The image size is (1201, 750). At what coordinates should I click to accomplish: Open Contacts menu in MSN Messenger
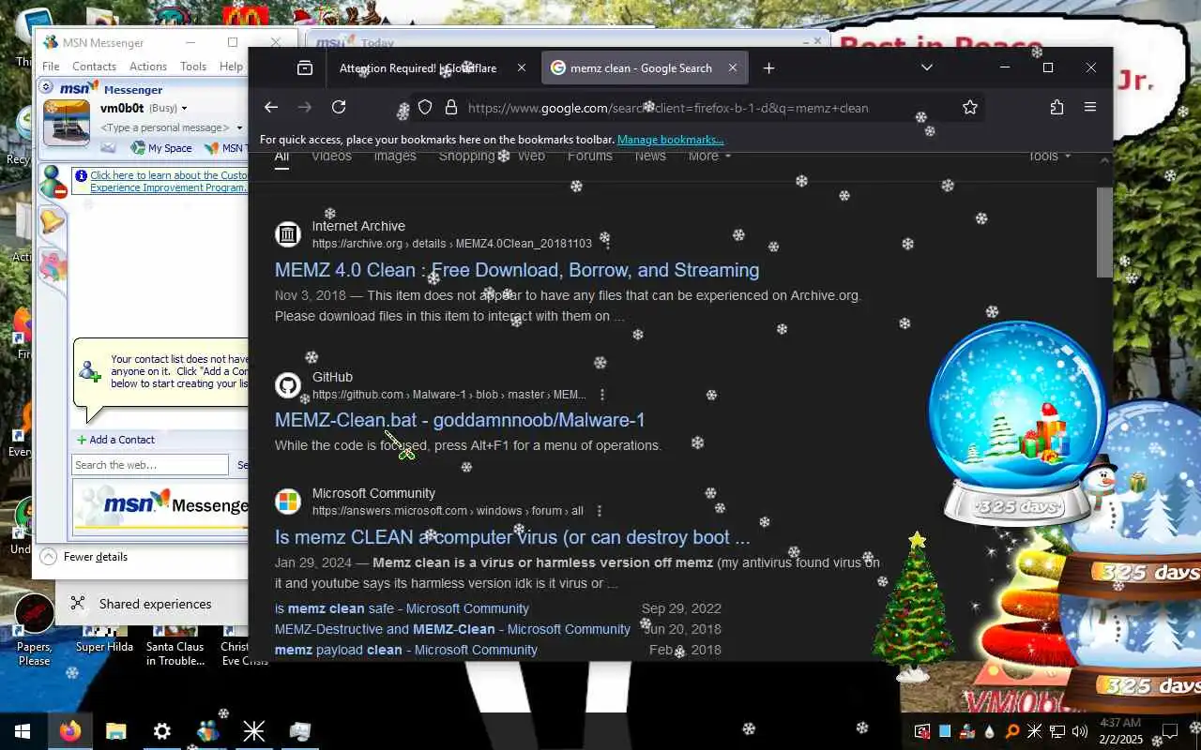(x=94, y=67)
